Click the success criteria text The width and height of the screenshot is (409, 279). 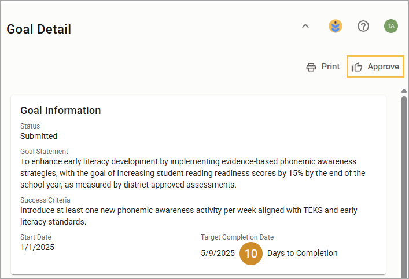click(189, 216)
